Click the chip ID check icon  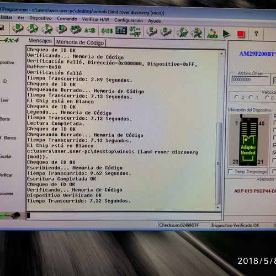point(61,29)
